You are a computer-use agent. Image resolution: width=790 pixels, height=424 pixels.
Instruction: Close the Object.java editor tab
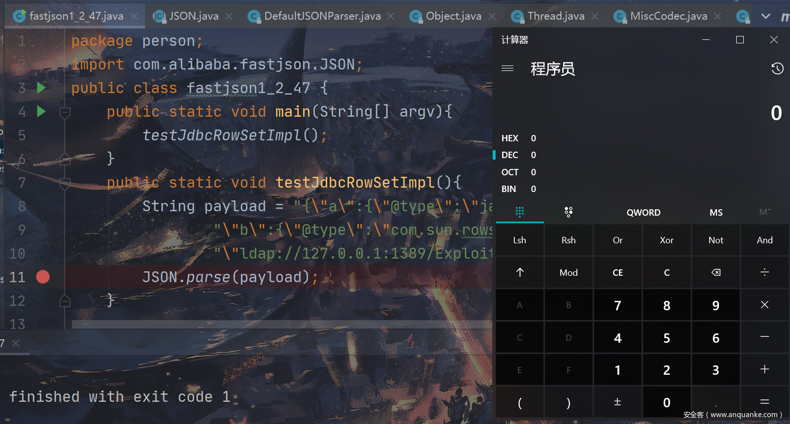point(492,16)
